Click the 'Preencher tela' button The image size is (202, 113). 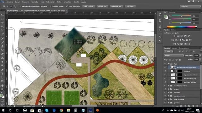click(x=116, y=6)
